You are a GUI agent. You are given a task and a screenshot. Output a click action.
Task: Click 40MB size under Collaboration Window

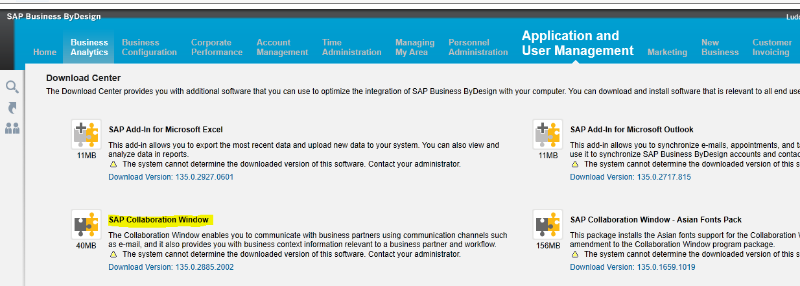coord(86,246)
